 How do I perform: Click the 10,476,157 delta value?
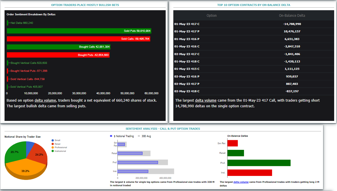(x=292, y=32)
